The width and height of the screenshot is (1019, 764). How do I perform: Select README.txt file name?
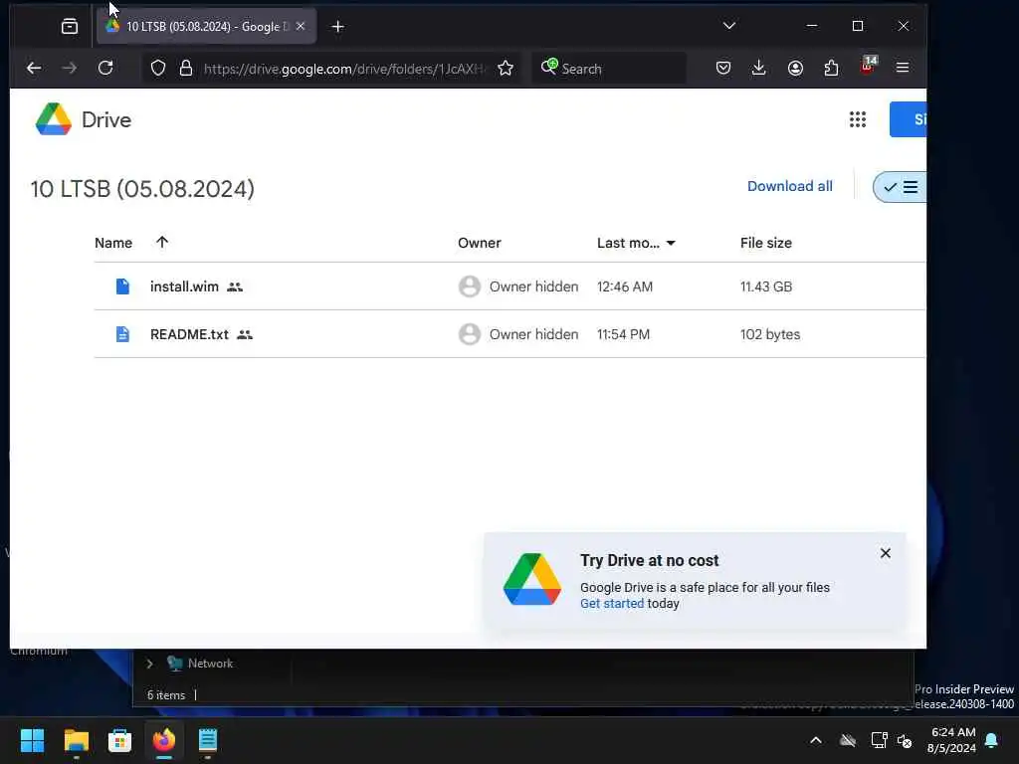pos(189,334)
